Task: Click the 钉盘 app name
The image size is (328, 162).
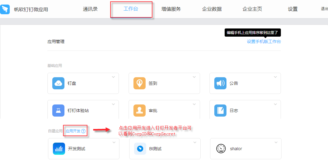Action: click(72, 83)
